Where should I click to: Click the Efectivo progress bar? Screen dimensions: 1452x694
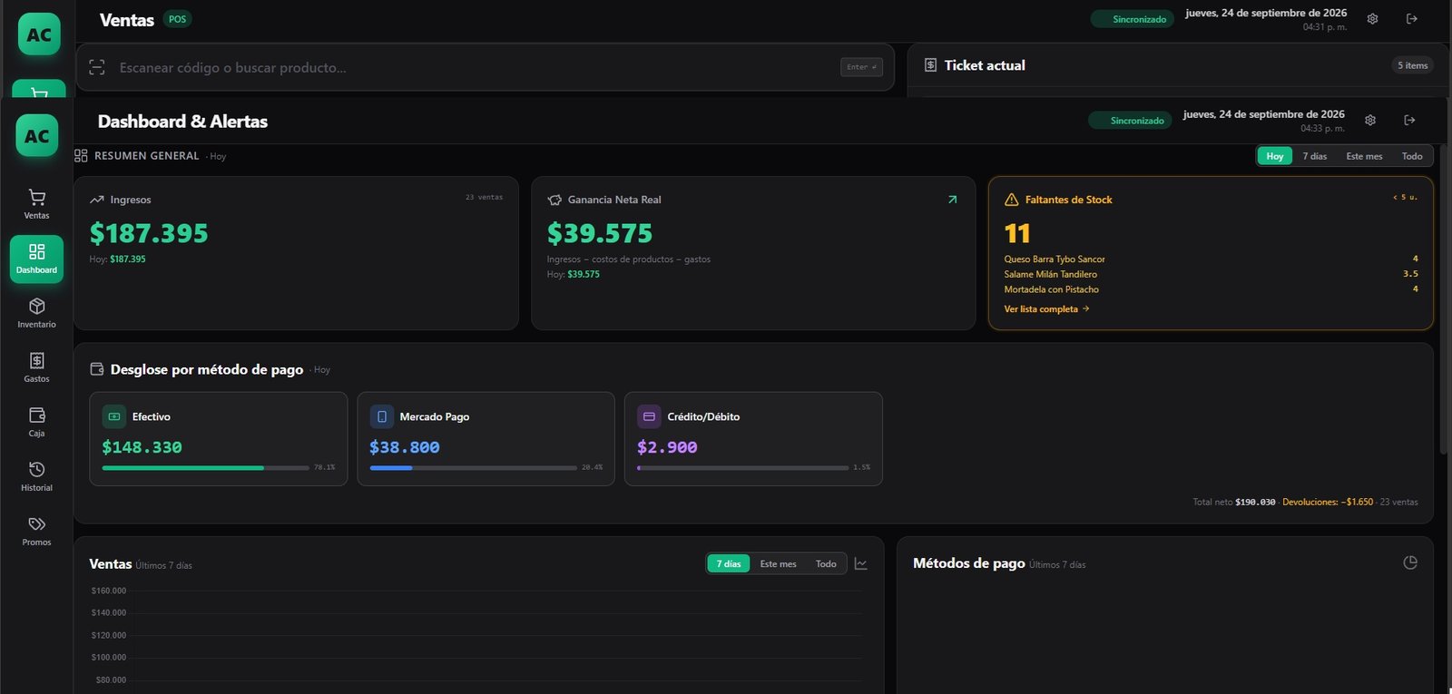point(205,468)
